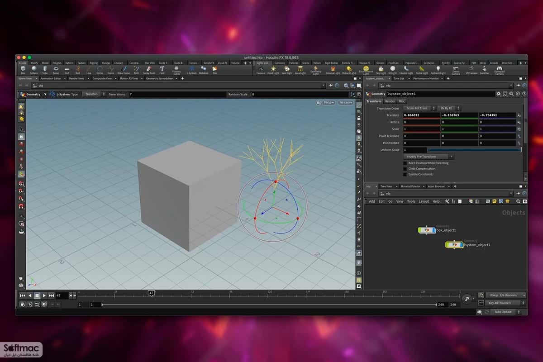The height and width of the screenshot is (362, 543).
Task: Select the Circle shelf tool
Action: pos(99,70)
